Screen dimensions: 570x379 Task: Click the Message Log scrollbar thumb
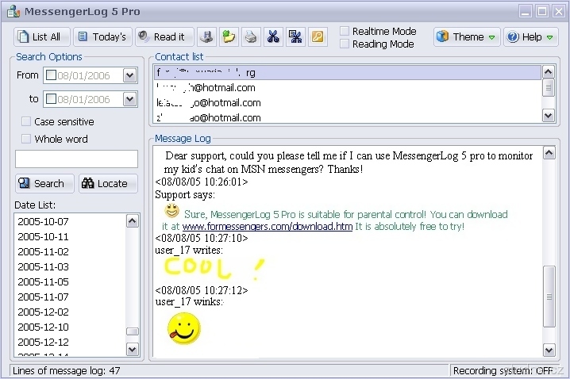point(549,297)
